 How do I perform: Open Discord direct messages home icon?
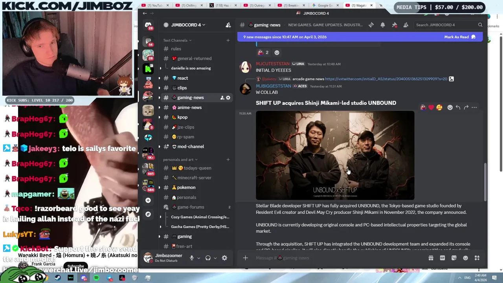148,25
